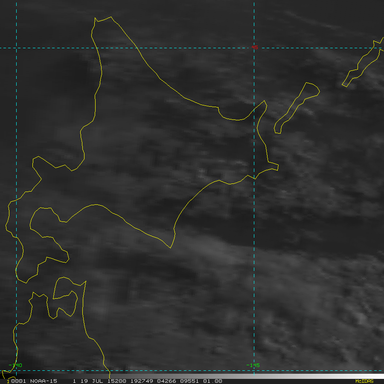The image size is (384, 384).
Task: Click the red 45 latitude label
Action: (x=255, y=47)
